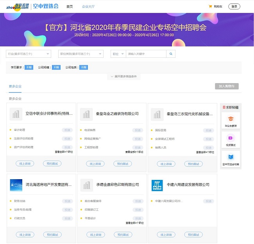View all 4 jobs of 秦皇岛三农现代化机械

coord(205,152)
